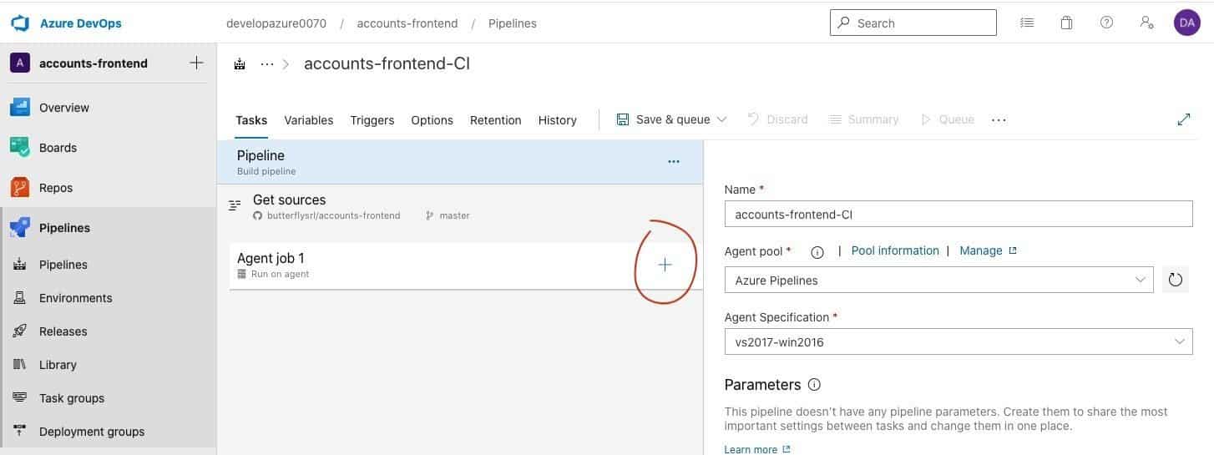The image size is (1214, 455).
Task: Click the master branch label
Action: click(454, 215)
